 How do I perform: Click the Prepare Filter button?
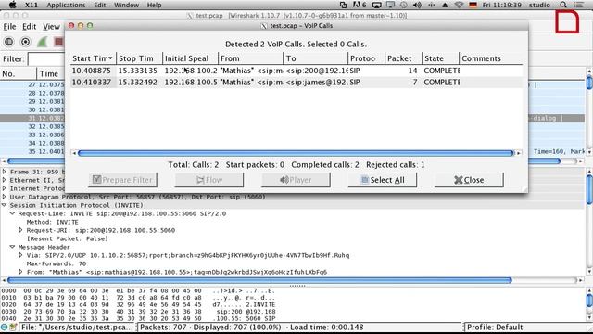[123, 180]
